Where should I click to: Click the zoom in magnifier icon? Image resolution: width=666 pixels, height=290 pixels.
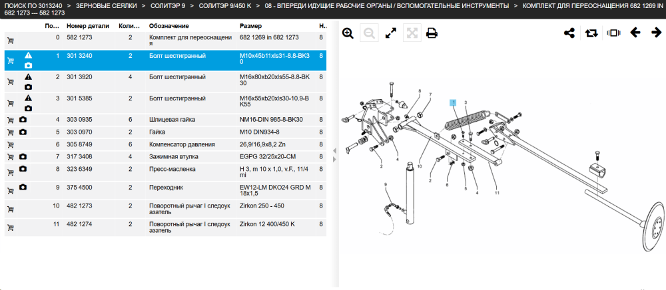(348, 33)
